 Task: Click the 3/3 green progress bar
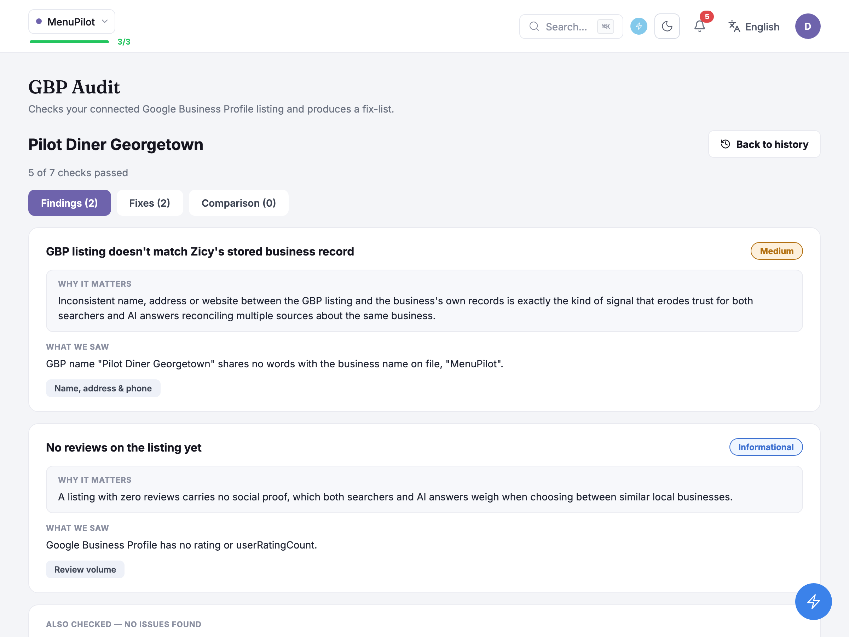click(x=69, y=41)
